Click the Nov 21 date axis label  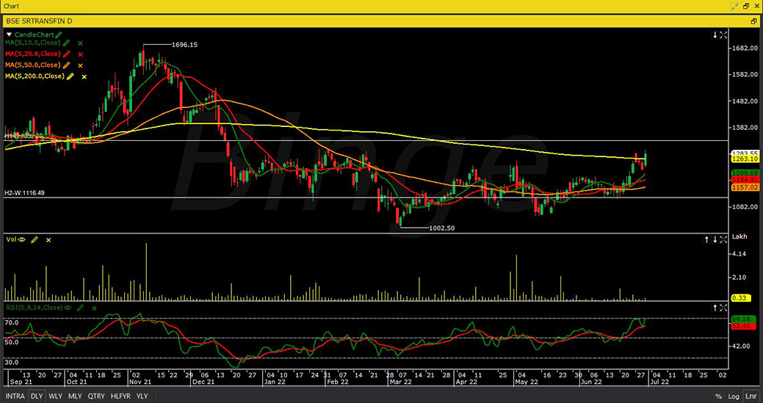[142, 382]
